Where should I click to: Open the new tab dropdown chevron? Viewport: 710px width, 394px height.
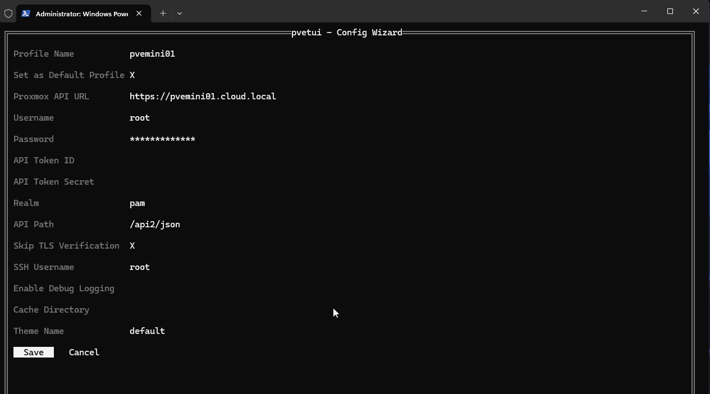coord(180,13)
